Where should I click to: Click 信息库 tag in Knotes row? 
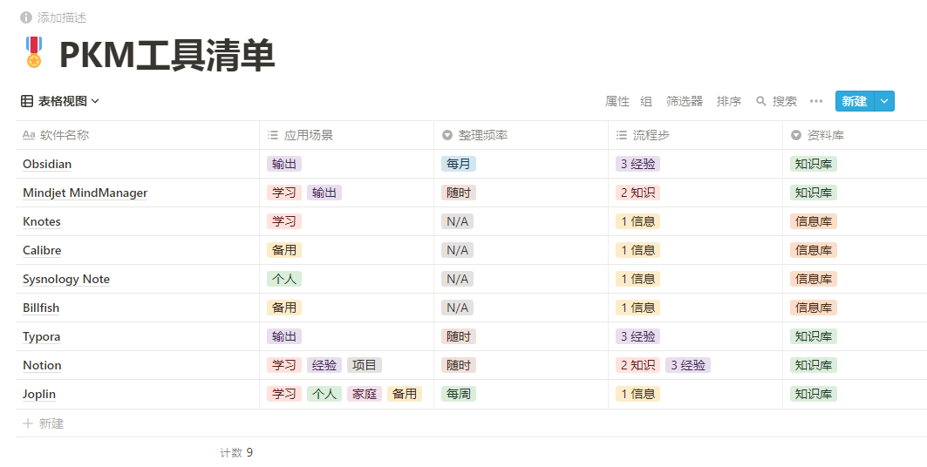(814, 221)
